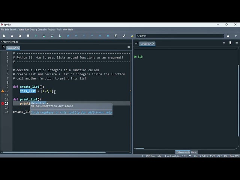Click the editor horizontal scrollbar
Viewport: 240px width, 180px height.
54,152
